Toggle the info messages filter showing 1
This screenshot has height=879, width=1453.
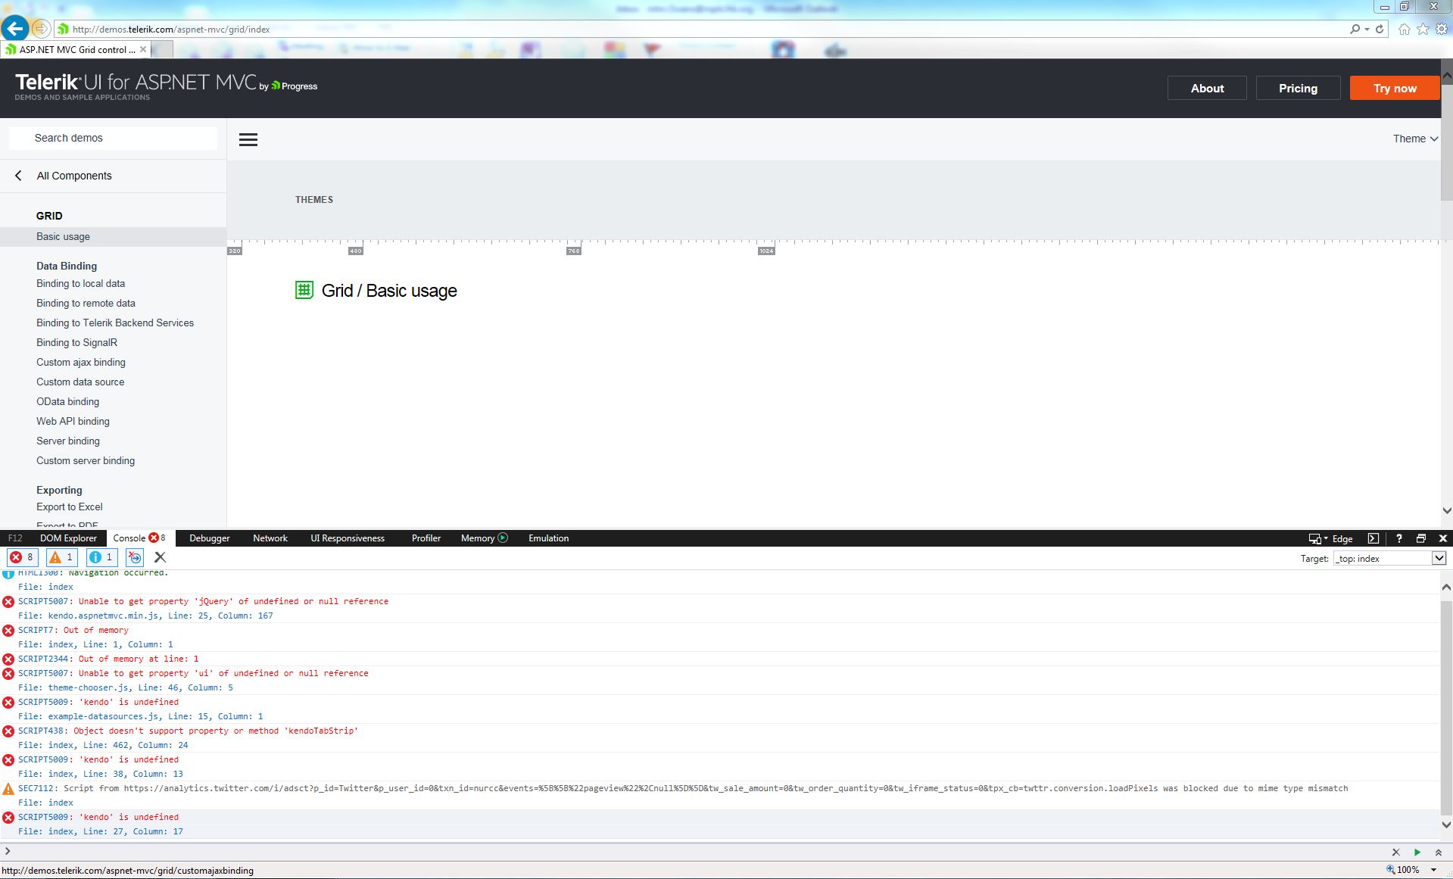click(x=101, y=557)
